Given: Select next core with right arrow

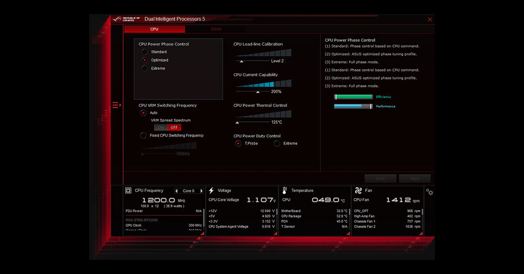Looking at the screenshot, I should [201, 191].
